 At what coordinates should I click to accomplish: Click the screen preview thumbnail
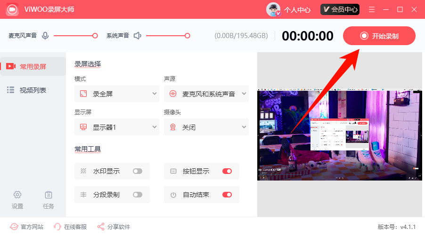tap(340, 134)
